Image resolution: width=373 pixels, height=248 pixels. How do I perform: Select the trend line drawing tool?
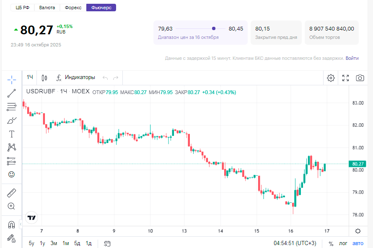tap(12, 93)
